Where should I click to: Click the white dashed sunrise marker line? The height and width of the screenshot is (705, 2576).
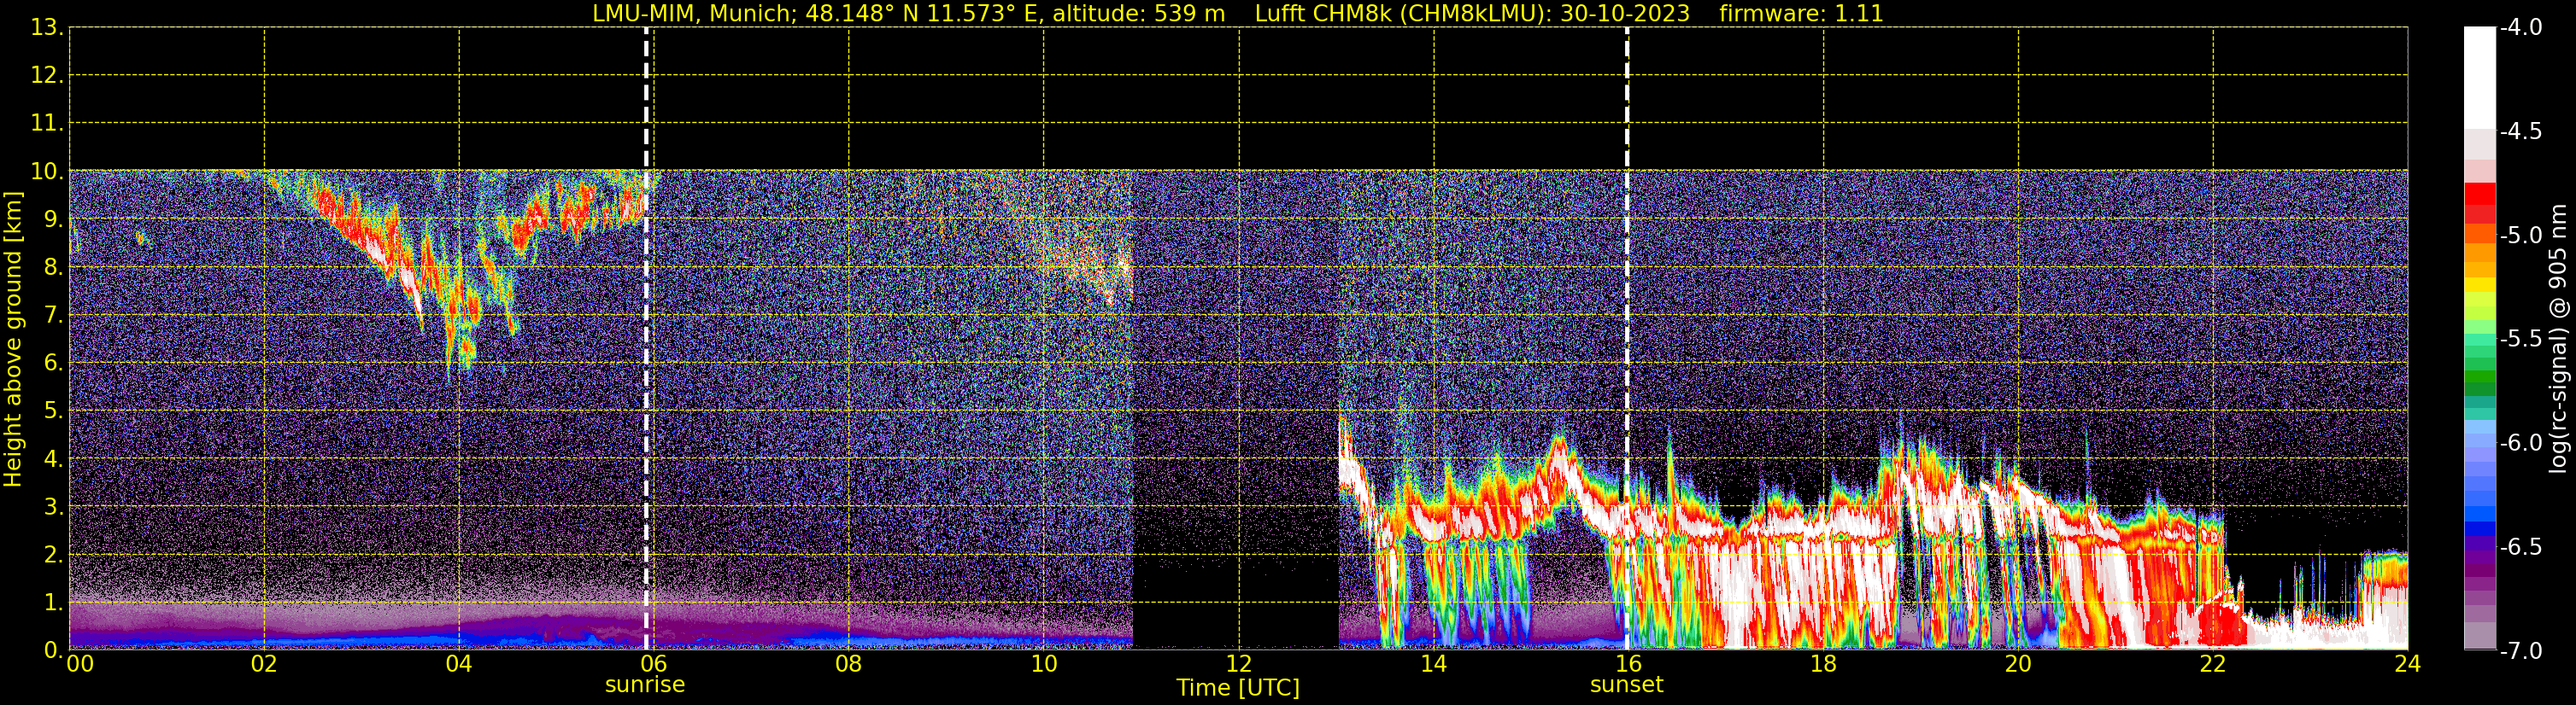click(646, 340)
